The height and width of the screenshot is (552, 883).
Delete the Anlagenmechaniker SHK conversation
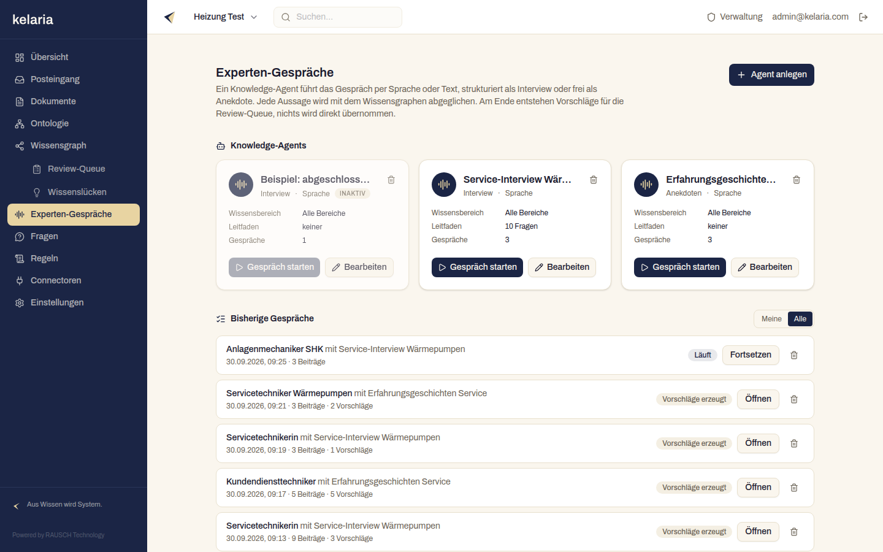pos(794,355)
